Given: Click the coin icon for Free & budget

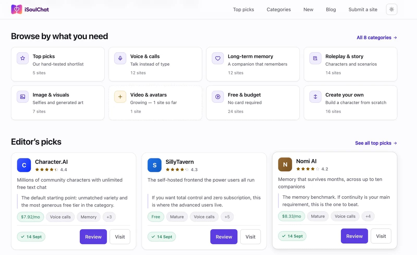Looking at the screenshot, I should [x=218, y=97].
